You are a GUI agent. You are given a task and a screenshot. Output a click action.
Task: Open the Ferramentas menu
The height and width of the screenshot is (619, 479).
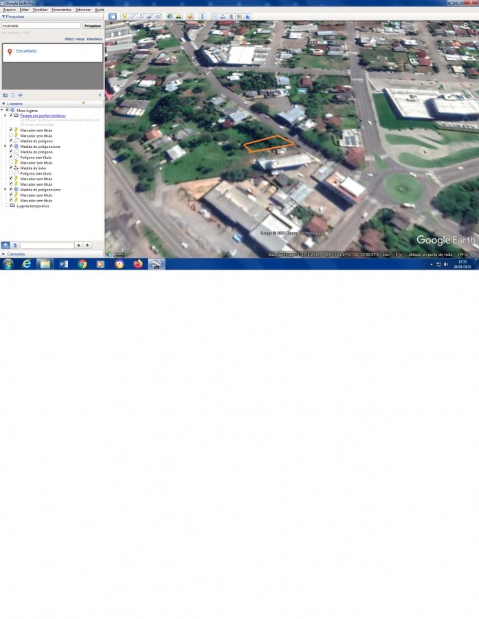[x=61, y=10]
